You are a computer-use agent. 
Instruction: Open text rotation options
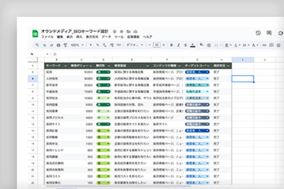click(255, 45)
